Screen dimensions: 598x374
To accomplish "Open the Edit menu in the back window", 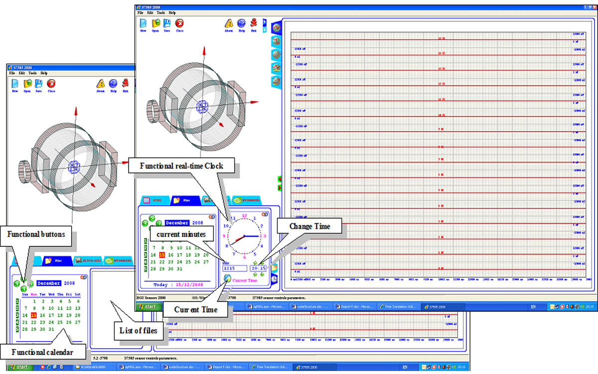I will click(21, 73).
